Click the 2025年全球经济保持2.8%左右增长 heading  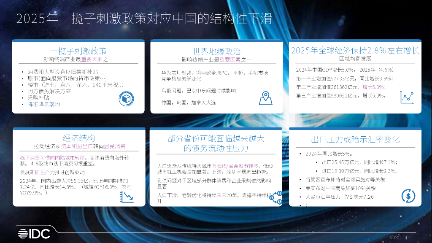(355, 51)
